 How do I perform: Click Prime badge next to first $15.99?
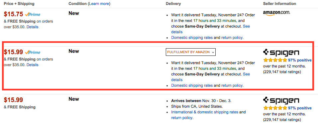[33, 52]
